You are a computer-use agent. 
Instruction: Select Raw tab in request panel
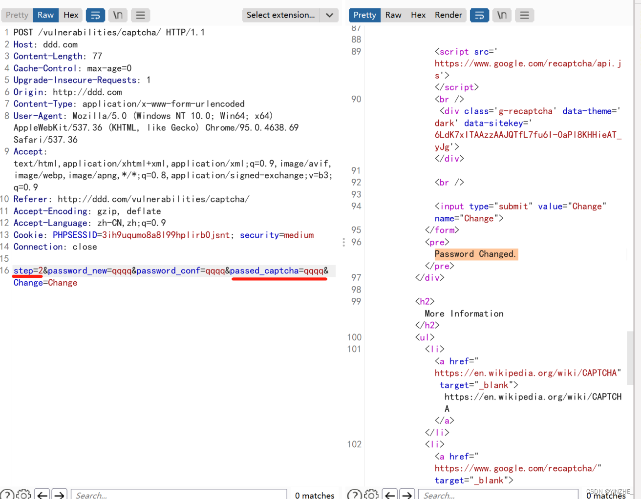46,15
